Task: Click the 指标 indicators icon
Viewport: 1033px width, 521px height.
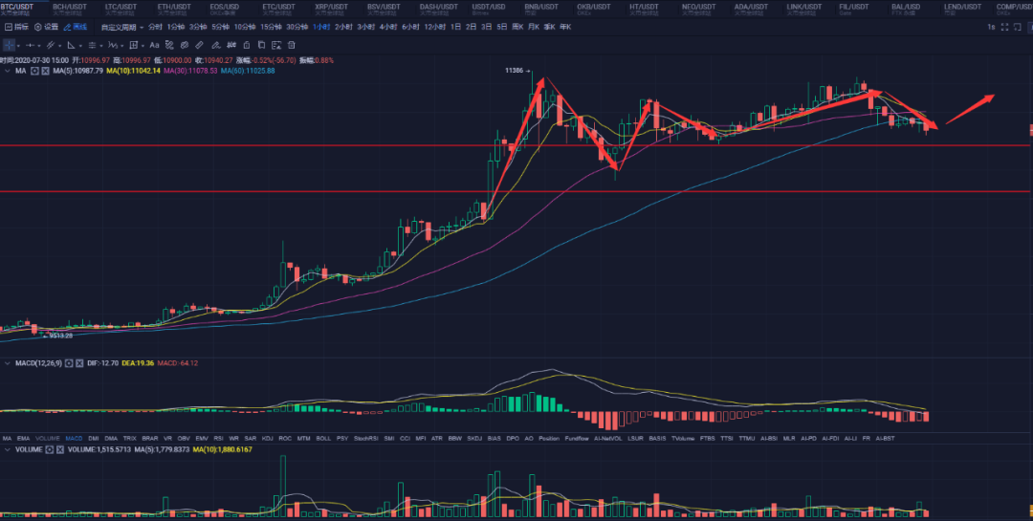Action: click(x=15, y=27)
